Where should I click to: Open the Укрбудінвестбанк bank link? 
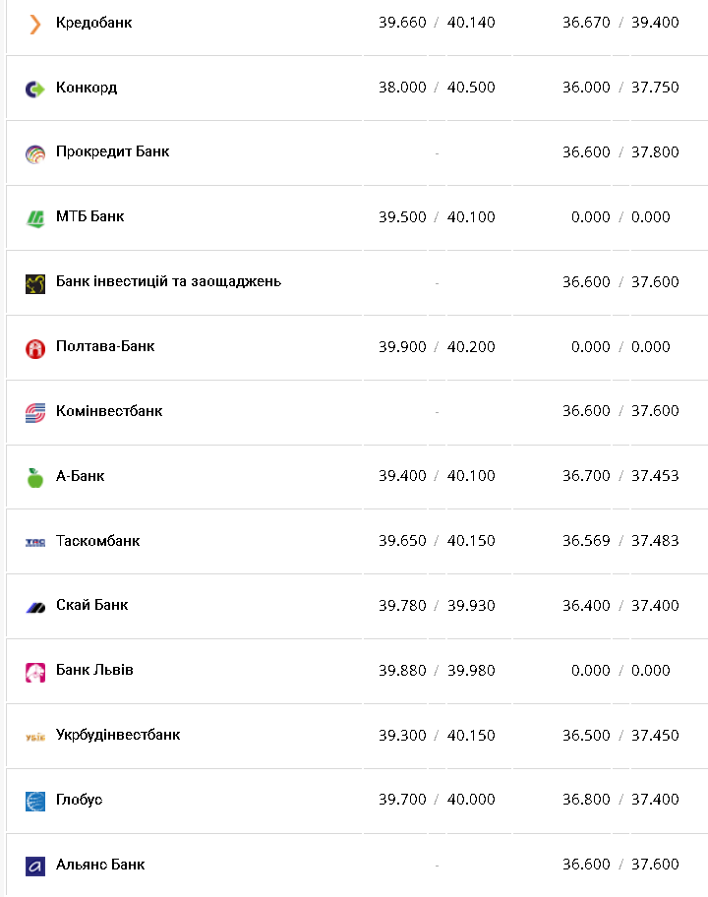[x=118, y=735]
